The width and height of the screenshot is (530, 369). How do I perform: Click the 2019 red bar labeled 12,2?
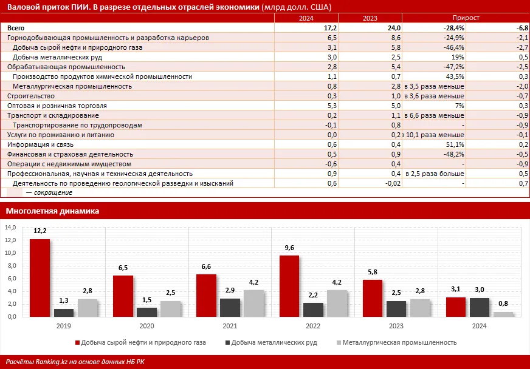(40, 277)
